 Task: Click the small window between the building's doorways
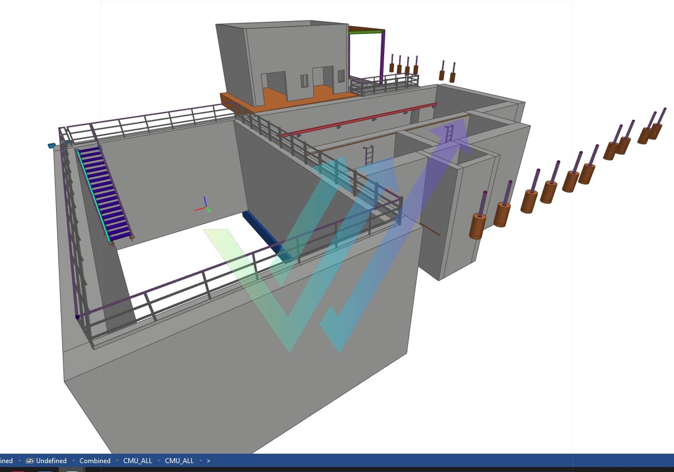(x=304, y=81)
